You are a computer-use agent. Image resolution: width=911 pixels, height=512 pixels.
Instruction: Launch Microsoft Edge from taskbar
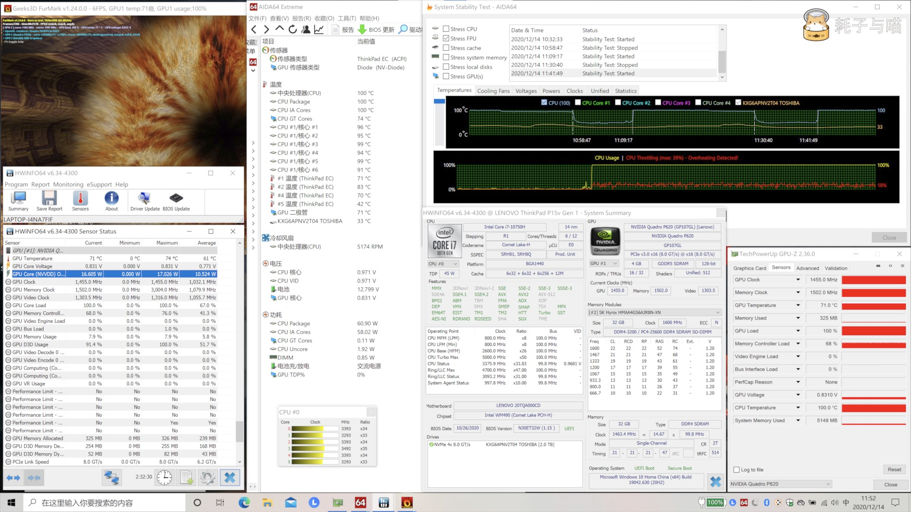[244, 503]
